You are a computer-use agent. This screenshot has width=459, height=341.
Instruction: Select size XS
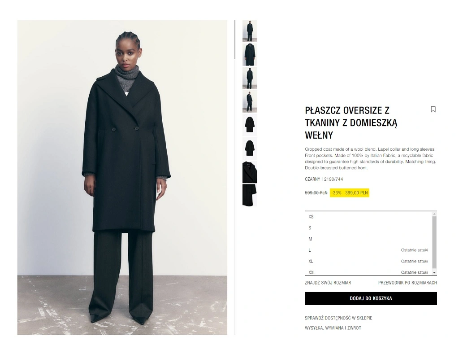(x=368, y=217)
